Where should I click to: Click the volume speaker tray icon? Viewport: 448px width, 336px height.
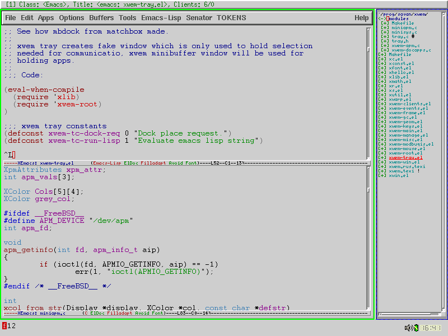coord(408,328)
